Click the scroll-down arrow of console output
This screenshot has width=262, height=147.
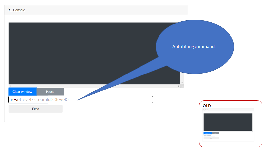tap(182, 83)
